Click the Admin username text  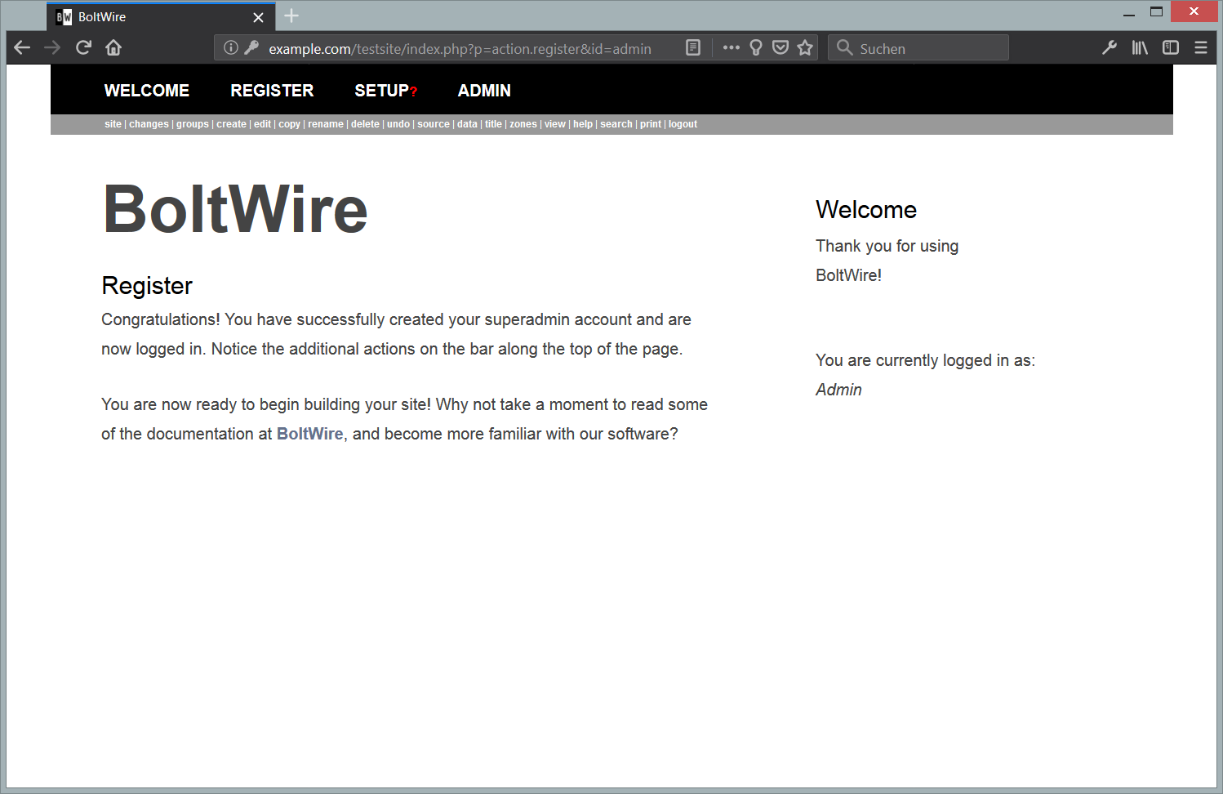click(x=838, y=390)
